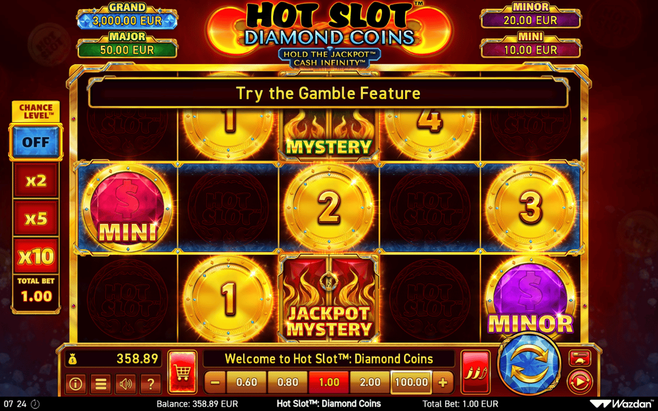Viewport: 658px width, 411px height.
Task: Enable the x5 Chance Level
Action: tap(36, 218)
